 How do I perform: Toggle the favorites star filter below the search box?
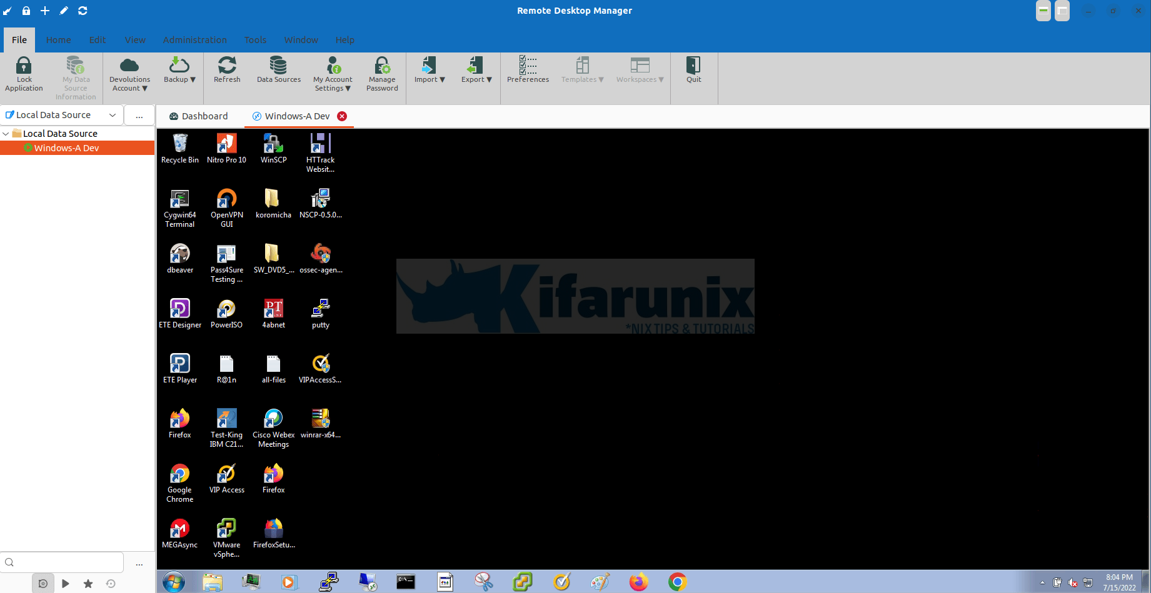(88, 583)
